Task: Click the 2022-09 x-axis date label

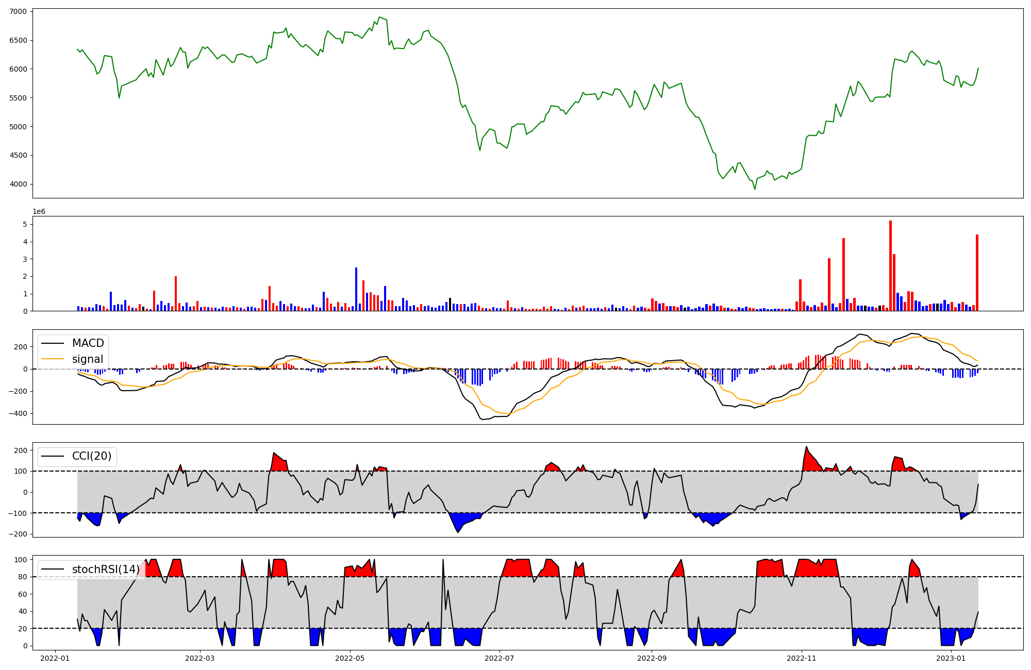Action: [x=652, y=658]
